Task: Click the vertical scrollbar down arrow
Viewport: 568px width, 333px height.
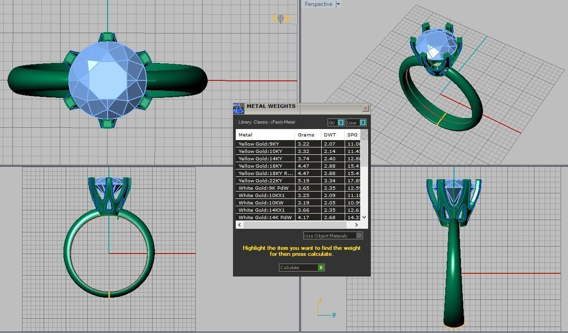Action: tap(364, 217)
